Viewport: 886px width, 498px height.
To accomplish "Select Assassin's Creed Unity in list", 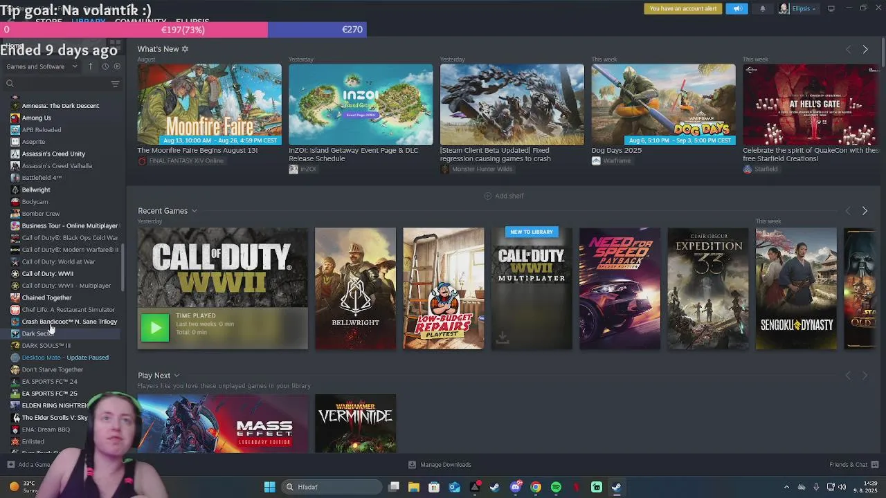I will click(53, 154).
